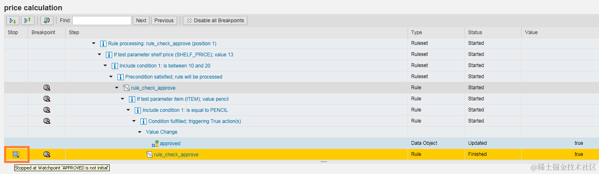Collapse 'Include condition 1: is between 10 and 20'
This screenshot has width=599, height=174.
(x=105, y=65)
